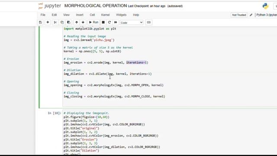Click the '# Closing' comment
Image resolution: width=277 pixels, height=156 pixels.
click(71, 92)
